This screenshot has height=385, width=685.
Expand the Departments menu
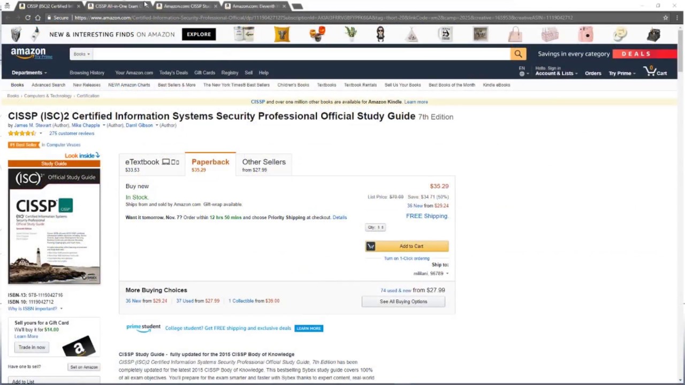coord(29,73)
